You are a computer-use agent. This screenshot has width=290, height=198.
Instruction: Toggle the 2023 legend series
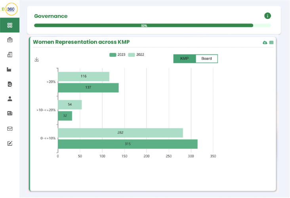[117, 55]
